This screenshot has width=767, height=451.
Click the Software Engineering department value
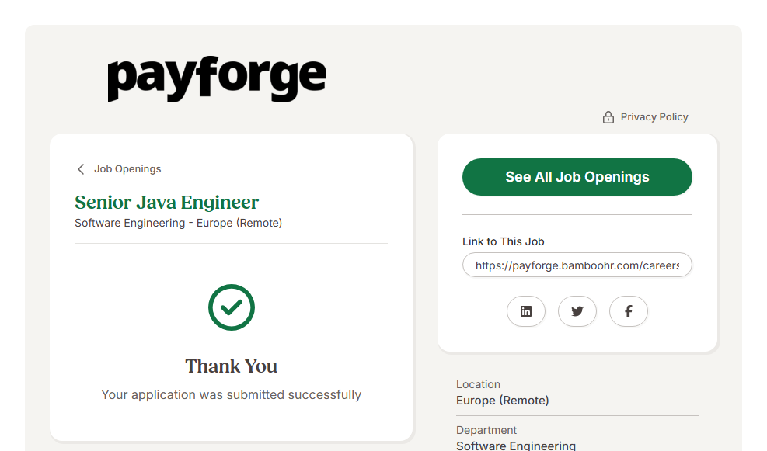516,446
